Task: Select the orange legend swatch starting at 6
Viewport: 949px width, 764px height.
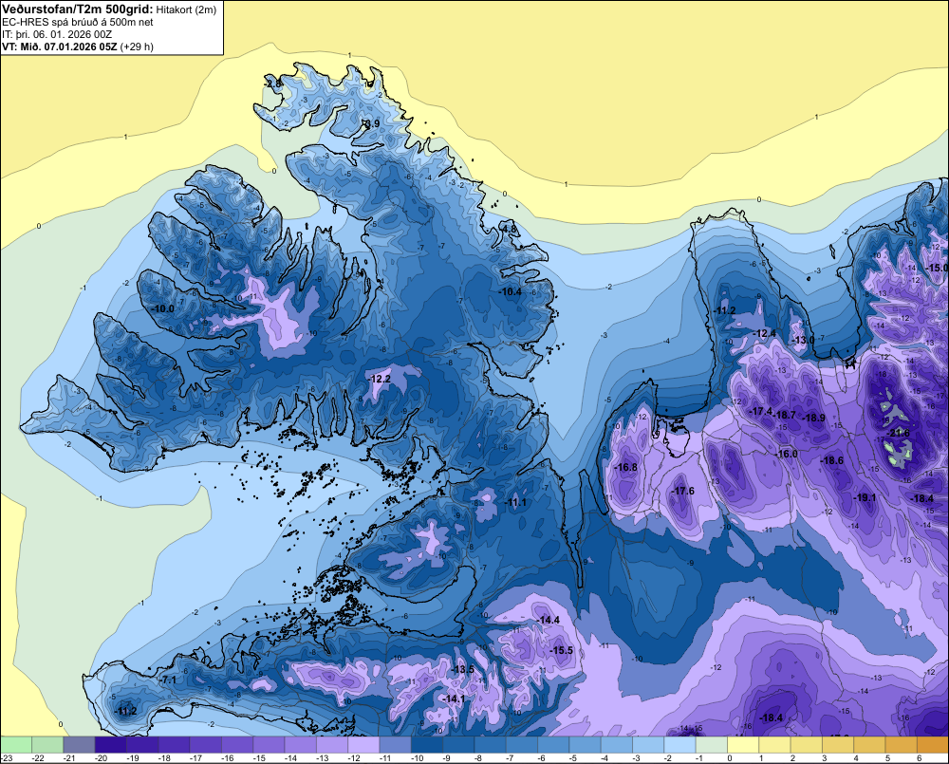Action: 933,744
